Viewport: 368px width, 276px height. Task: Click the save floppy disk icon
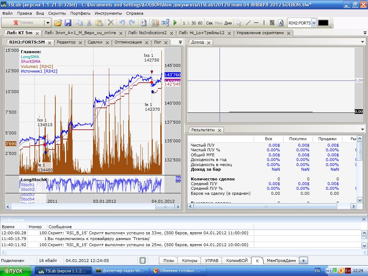68,23
